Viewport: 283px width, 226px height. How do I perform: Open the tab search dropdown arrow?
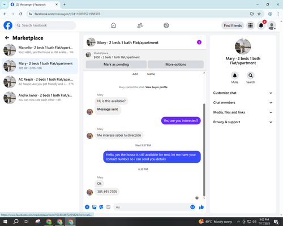tap(5, 5)
